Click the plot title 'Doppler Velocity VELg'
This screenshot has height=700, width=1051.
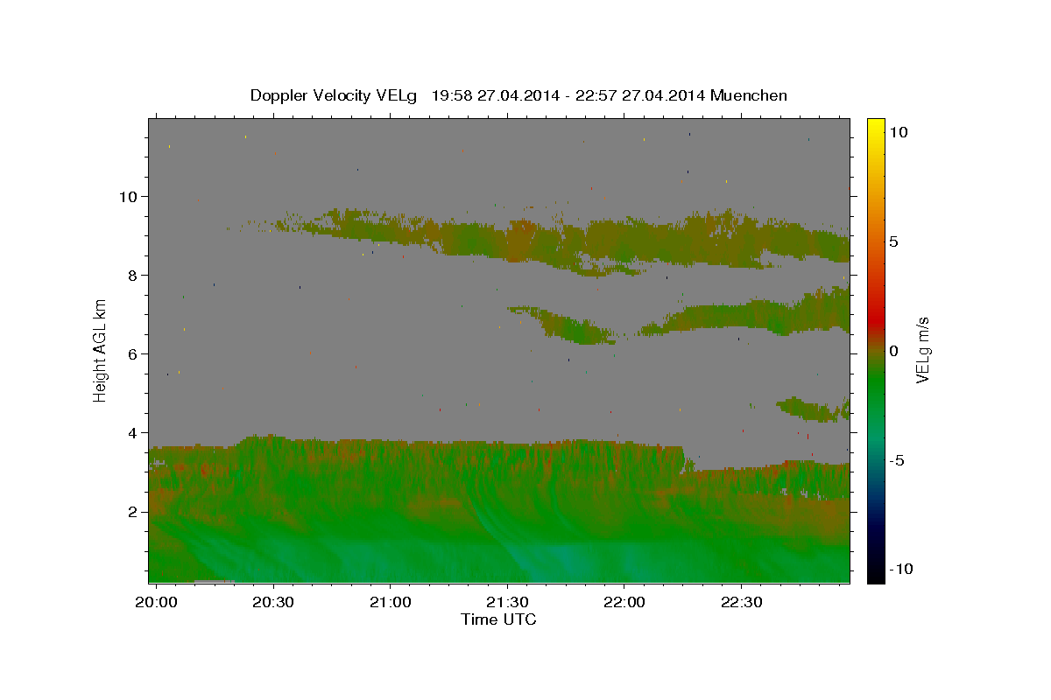point(335,95)
